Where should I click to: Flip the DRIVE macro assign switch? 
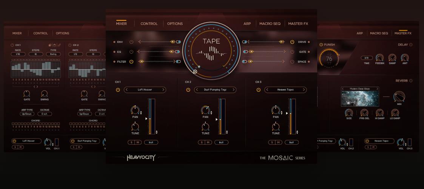pos(244,42)
